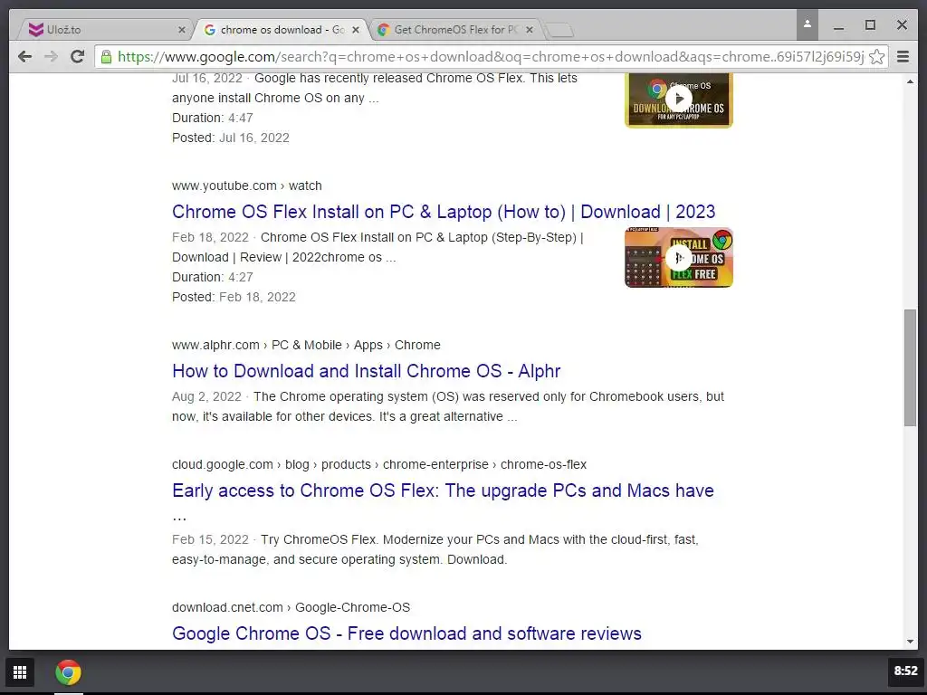Launch Chrome from the shelf
This screenshot has width=927, height=695.
point(69,672)
